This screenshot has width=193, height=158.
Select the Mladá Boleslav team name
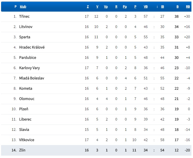[x=32, y=78]
